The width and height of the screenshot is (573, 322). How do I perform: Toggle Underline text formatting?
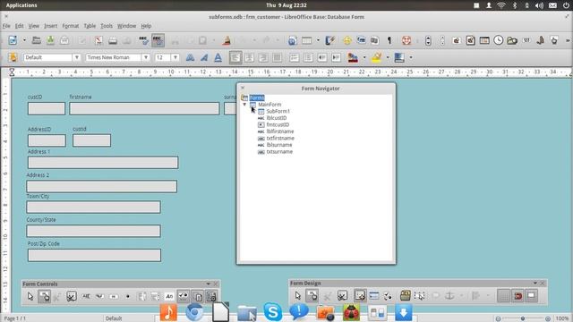pyautogui.click(x=218, y=57)
